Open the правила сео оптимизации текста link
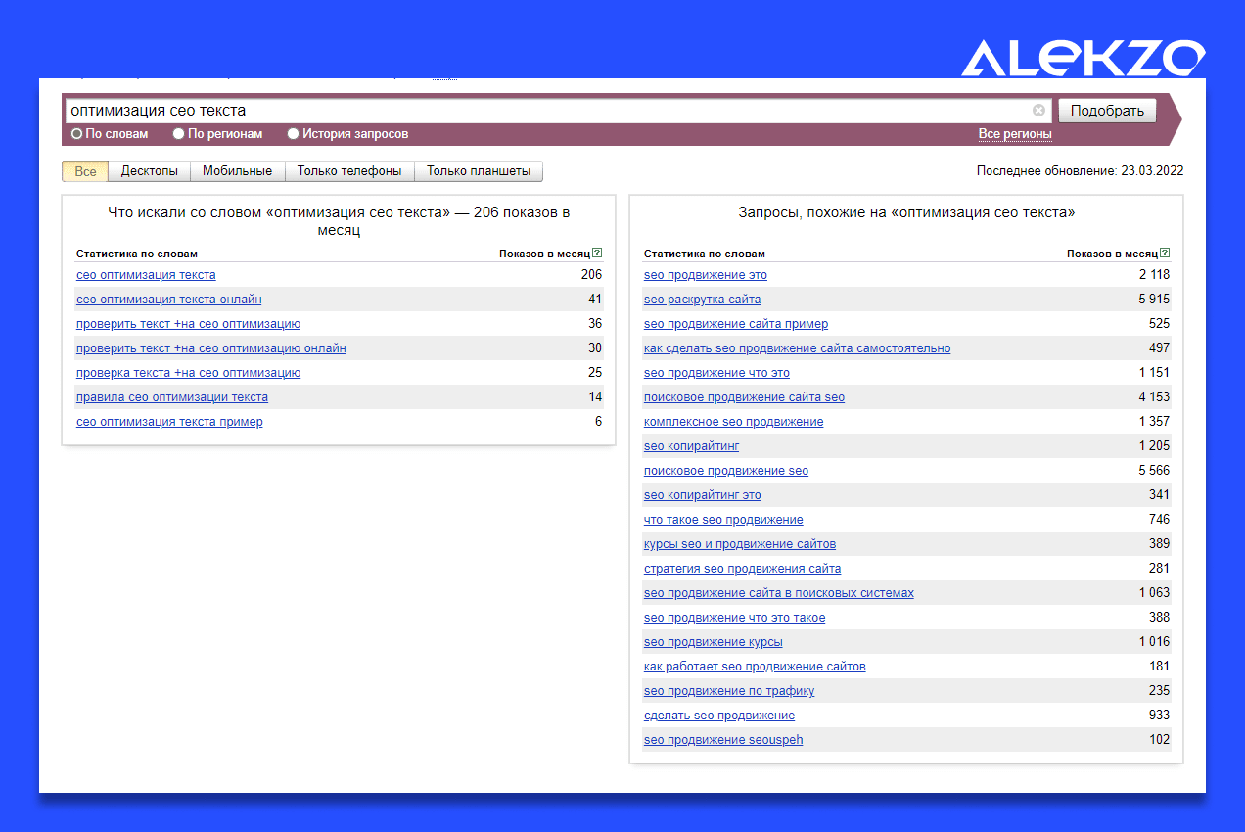The width and height of the screenshot is (1245, 832). pyautogui.click(x=172, y=397)
